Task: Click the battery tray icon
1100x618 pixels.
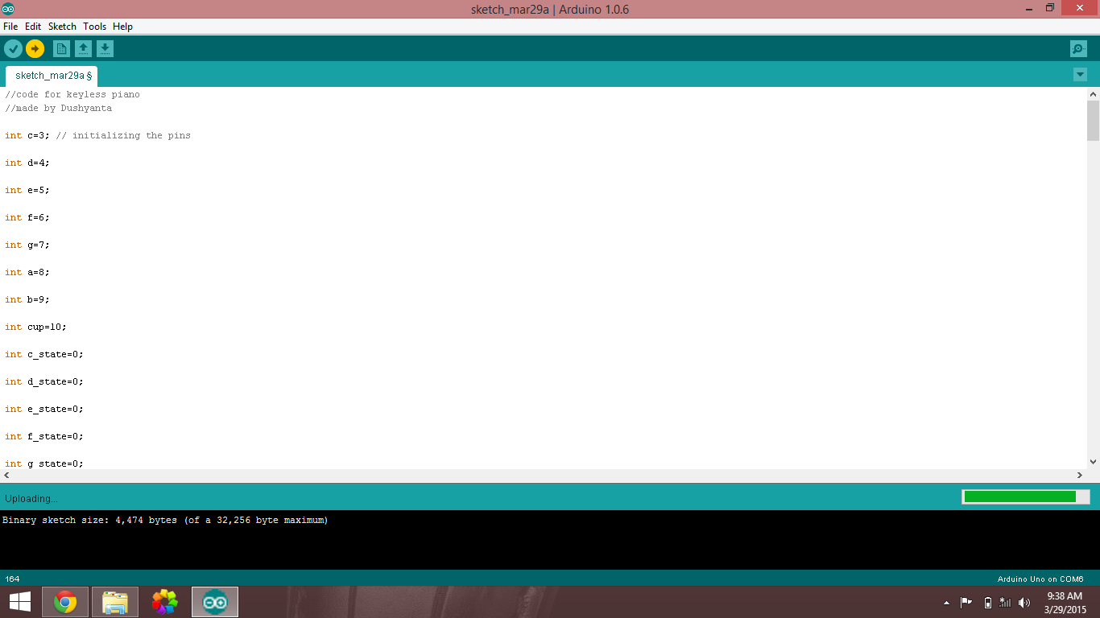Action: click(988, 602)
